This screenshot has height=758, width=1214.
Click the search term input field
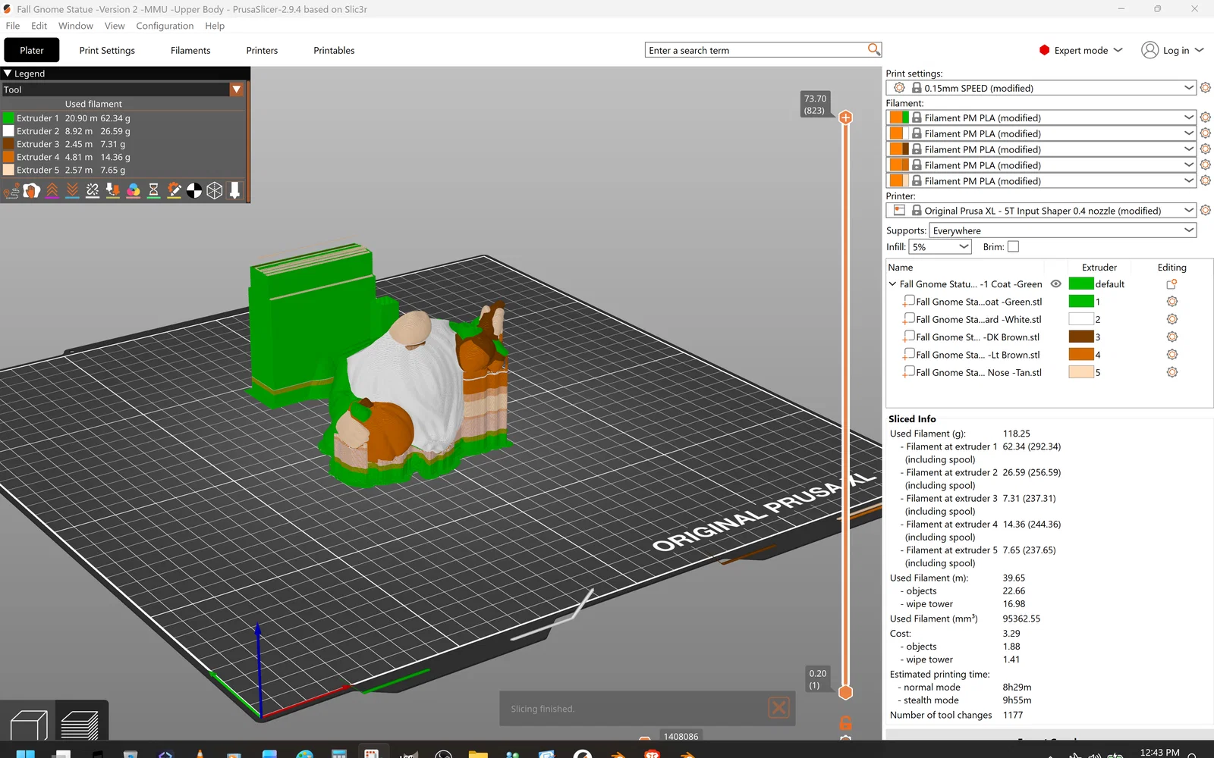click(756, 50)
